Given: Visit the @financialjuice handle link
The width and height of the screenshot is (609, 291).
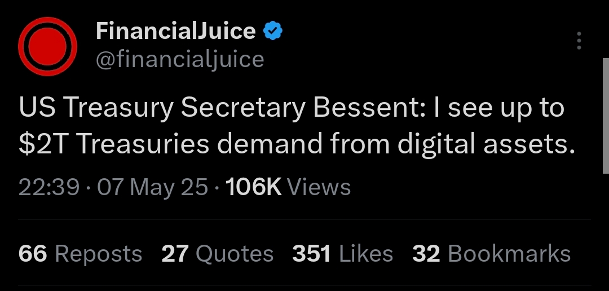Looking at the screenshot, I should point(180,60).
